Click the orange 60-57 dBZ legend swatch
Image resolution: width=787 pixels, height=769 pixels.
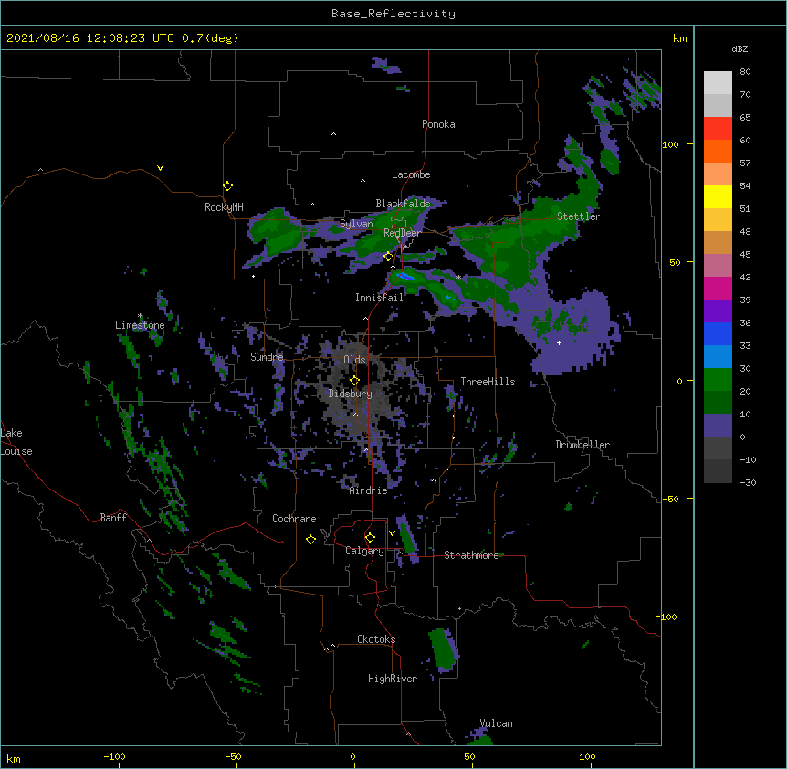[x=718, y=151]
